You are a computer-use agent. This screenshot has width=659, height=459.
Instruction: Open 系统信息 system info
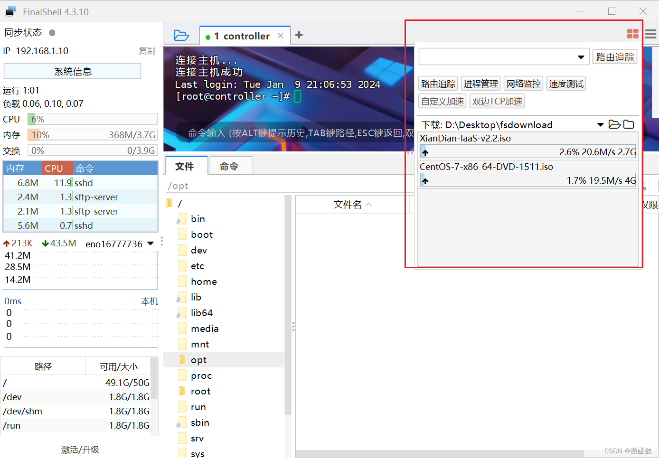[x=73, y=71]
